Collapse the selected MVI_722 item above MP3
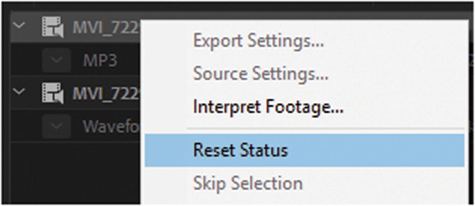 (18, 27)
